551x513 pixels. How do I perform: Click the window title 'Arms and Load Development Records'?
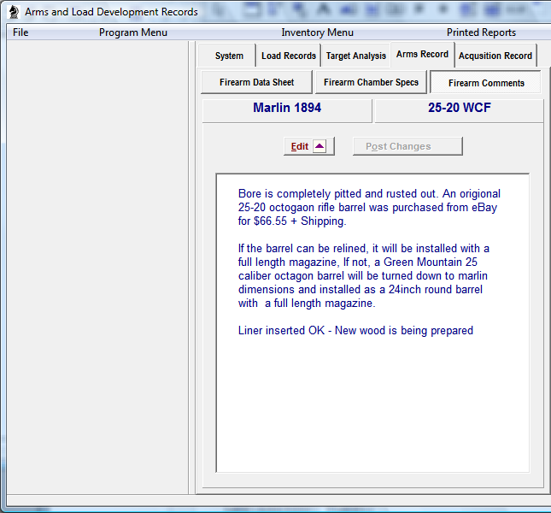[x=111, y=12]
